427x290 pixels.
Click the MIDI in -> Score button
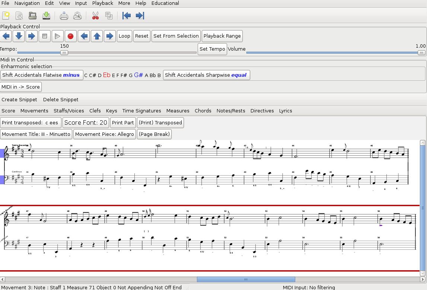tap(21, 87)
